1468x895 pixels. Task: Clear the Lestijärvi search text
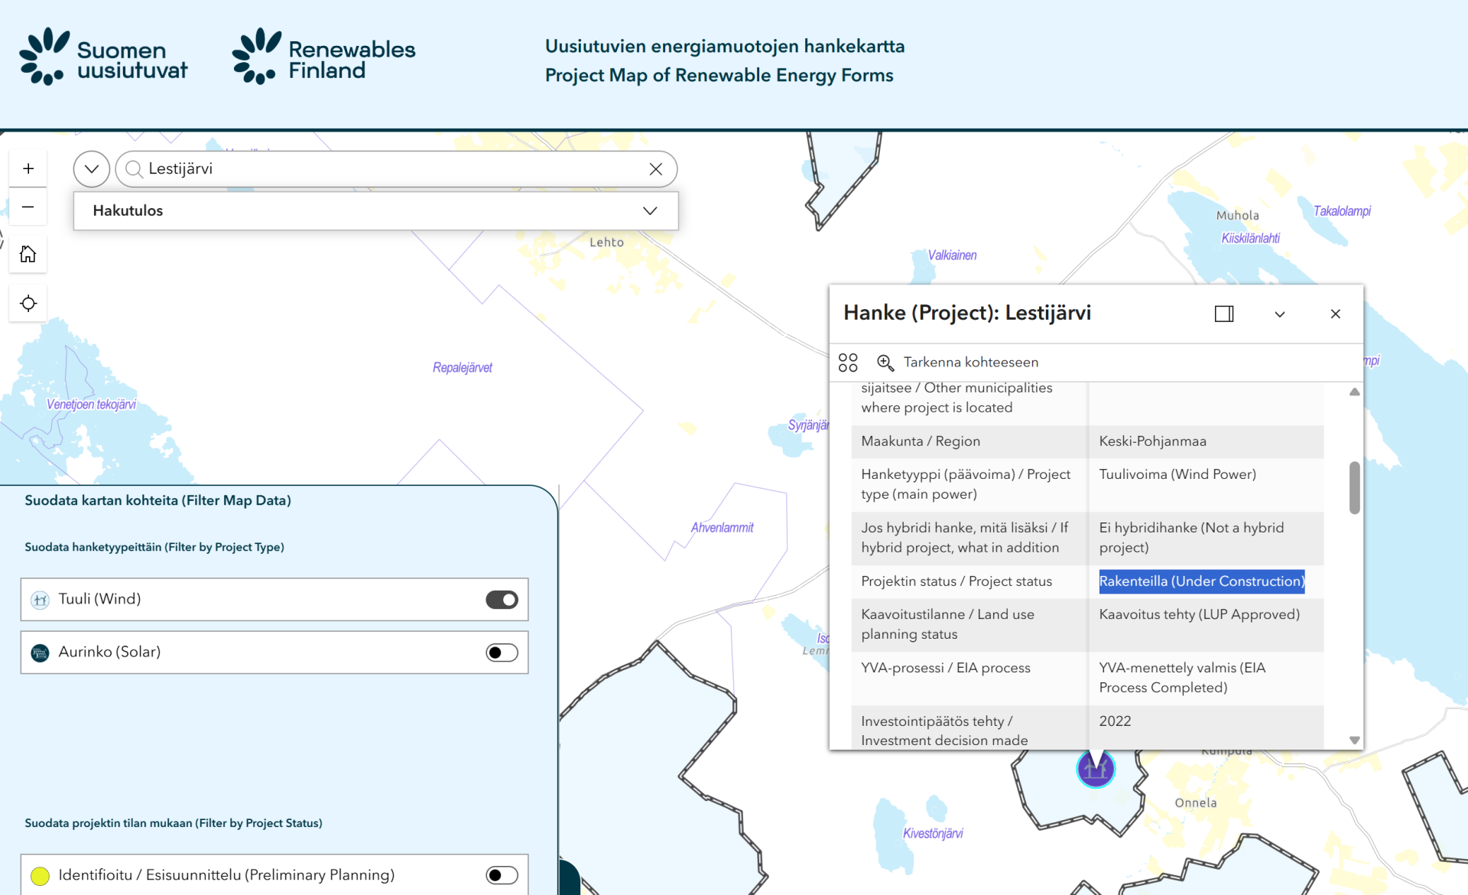(x=655, y=169)
